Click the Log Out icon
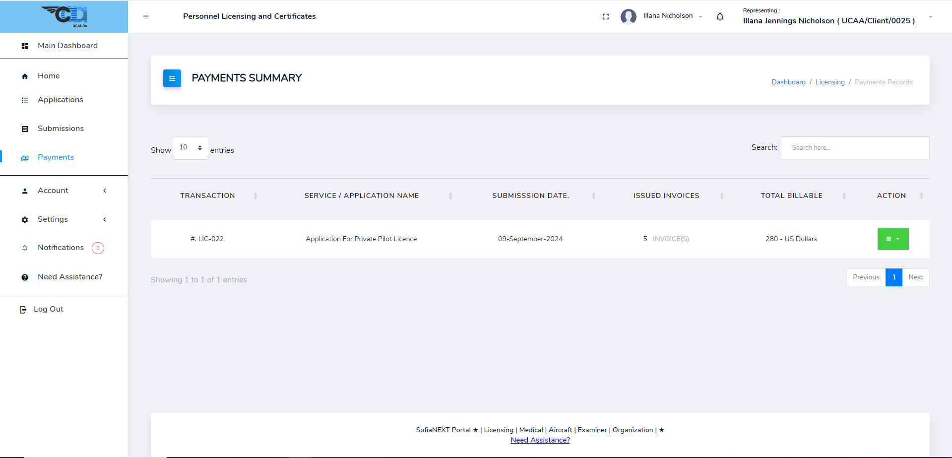Viewport: 952px width, 458px height. click(x=23, y=310)
